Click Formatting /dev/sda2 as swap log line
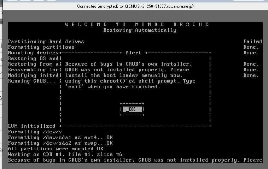Viewport: 268px width, 169px height. (x=60, y=143)
